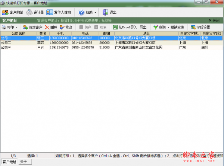Click the 导出 export button
This screenshot has height=166, width=224.
(143, 27)
